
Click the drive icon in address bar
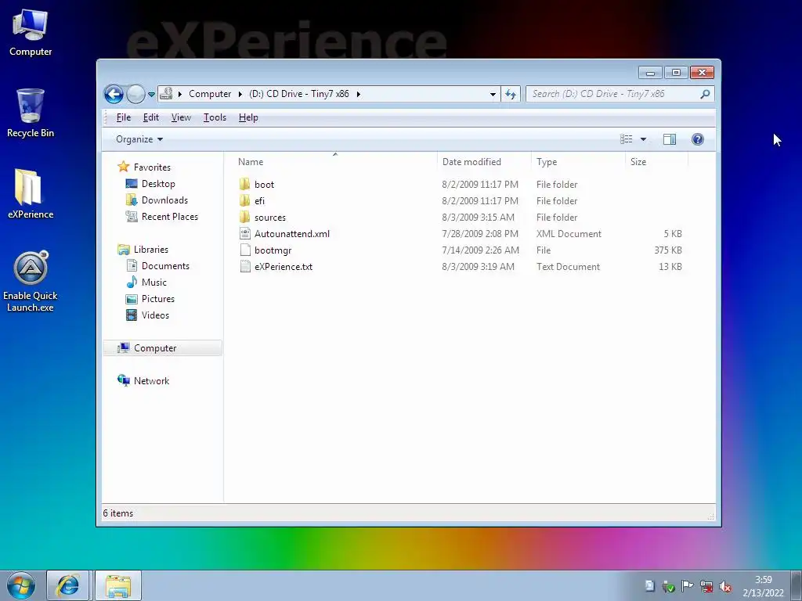pos(166,94)
